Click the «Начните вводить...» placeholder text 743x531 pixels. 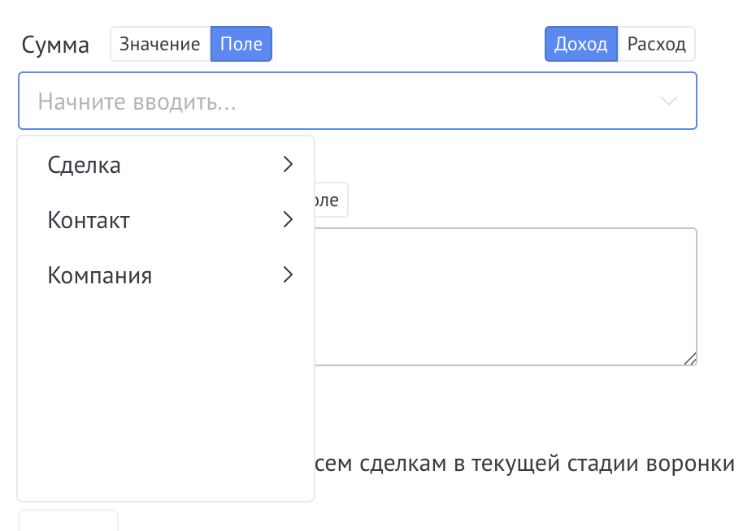coord(142,101)
